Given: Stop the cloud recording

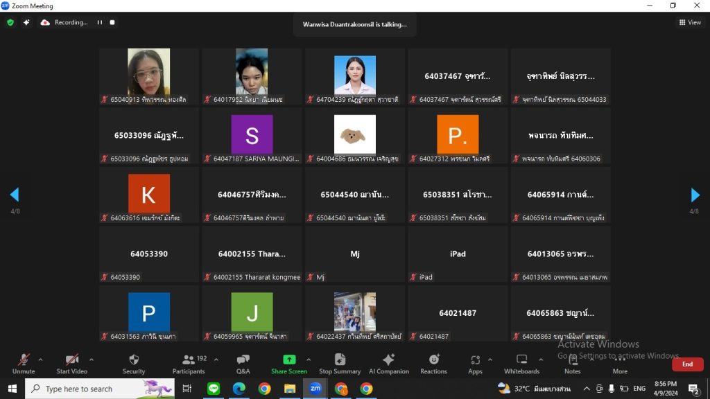Looking at the screenshot, I should click(x=112, y=22).
